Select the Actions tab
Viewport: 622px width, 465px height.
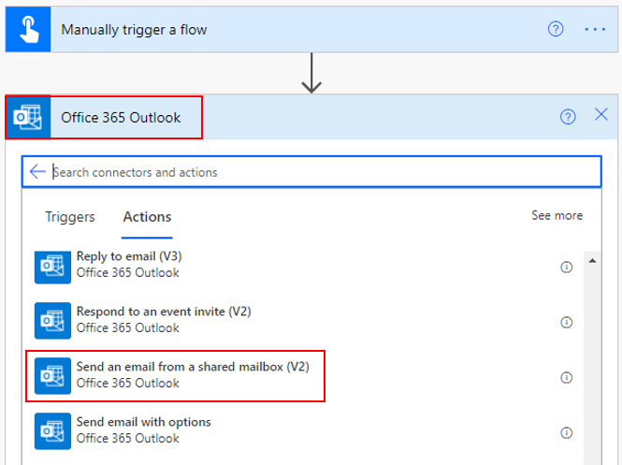coord(147,217)
